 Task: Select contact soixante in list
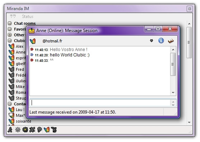point(23,121)
